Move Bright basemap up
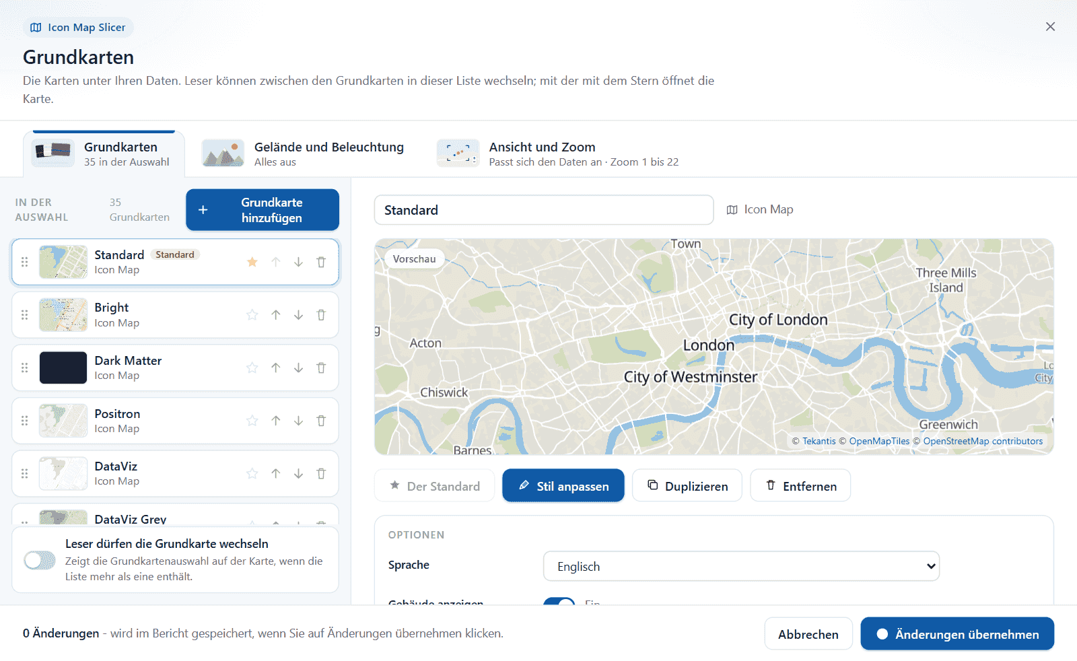The width and height of the screenshot is (1077, 661). 276,315
